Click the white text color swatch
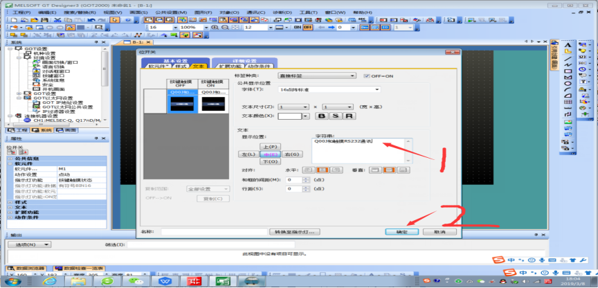Image resolution: width=598 pixels, height=288 pixels. [x=291, y=116]
